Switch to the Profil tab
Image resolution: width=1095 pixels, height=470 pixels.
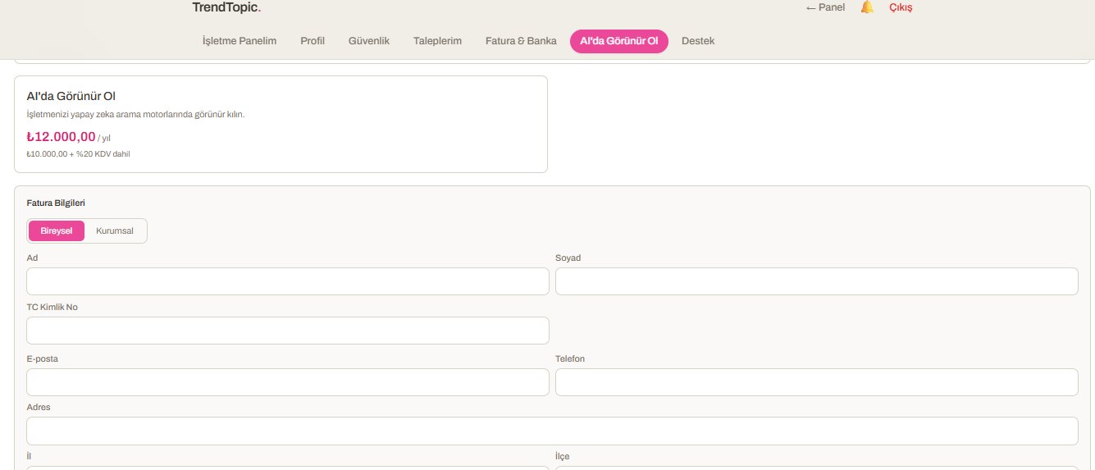[x=313, y=41]
